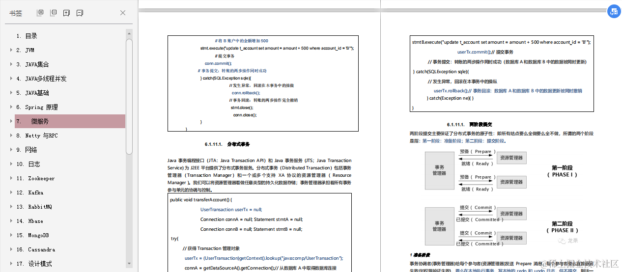The image size is (622, 272).
Task: Expand the 2. JVM bookmark
Action: point(11,50)
